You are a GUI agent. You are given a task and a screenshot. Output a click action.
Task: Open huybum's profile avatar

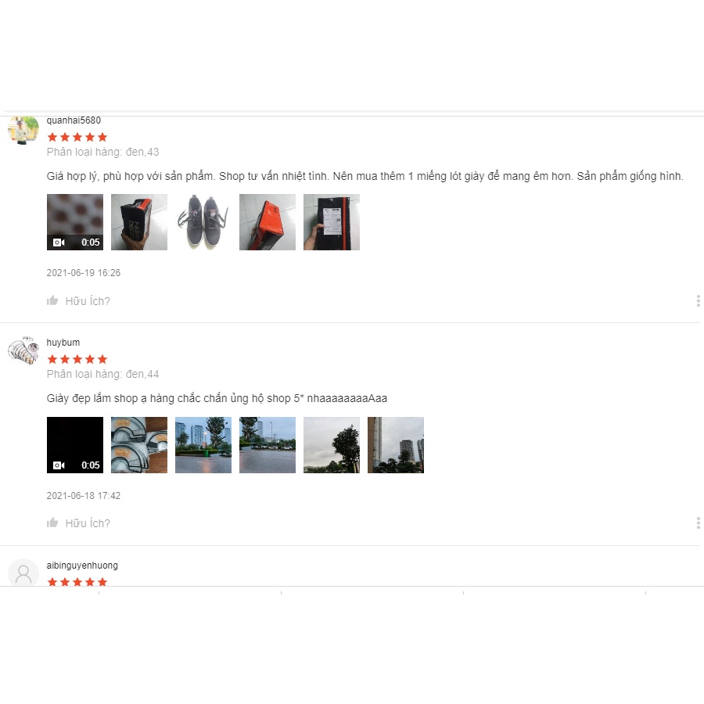[23, 350]
